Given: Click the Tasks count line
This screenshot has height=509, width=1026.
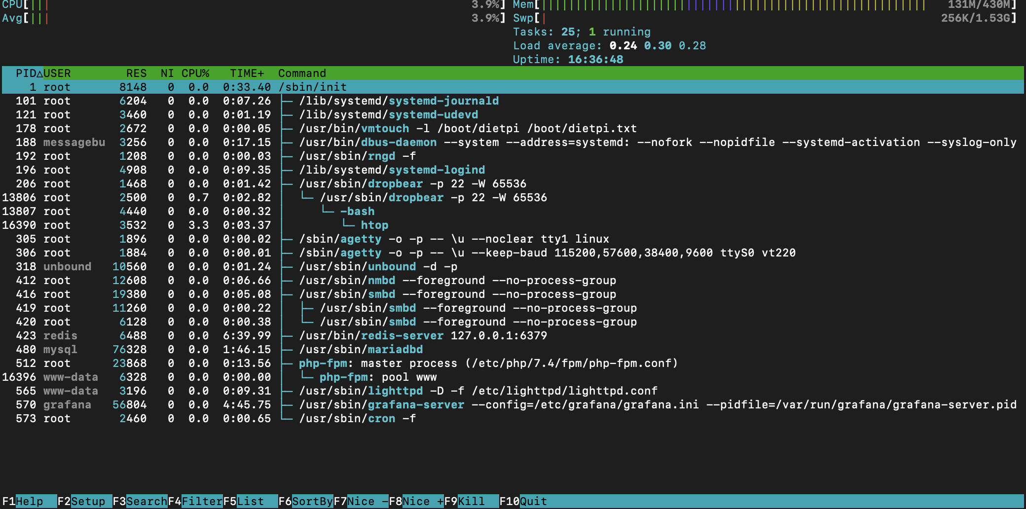Looking at the screenshot, I should point(582,32).
